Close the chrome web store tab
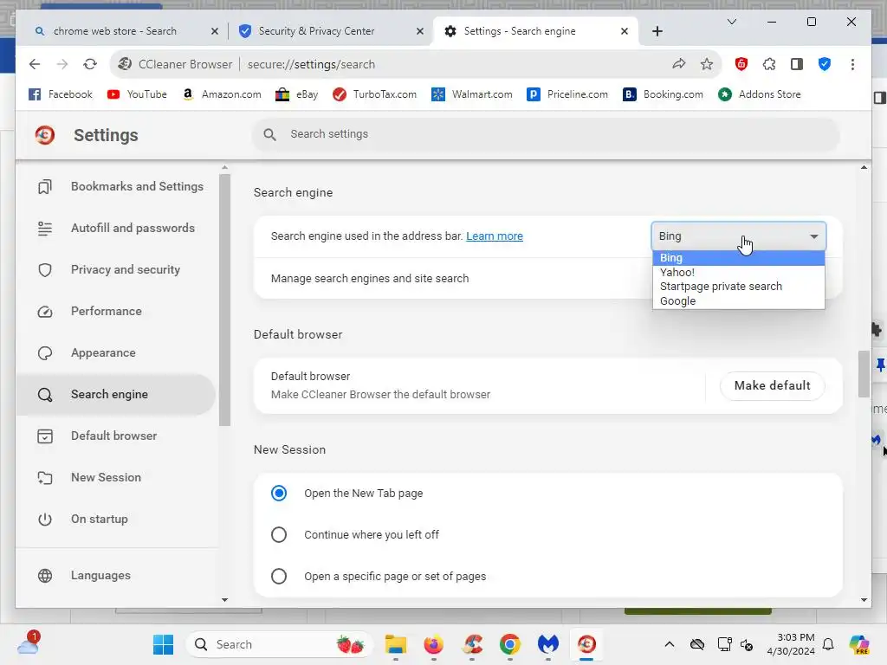 click(215, 31)
